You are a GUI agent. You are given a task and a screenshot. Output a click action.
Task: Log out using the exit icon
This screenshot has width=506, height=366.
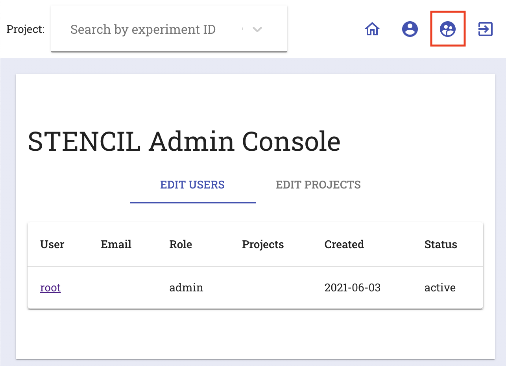point(485,29)
